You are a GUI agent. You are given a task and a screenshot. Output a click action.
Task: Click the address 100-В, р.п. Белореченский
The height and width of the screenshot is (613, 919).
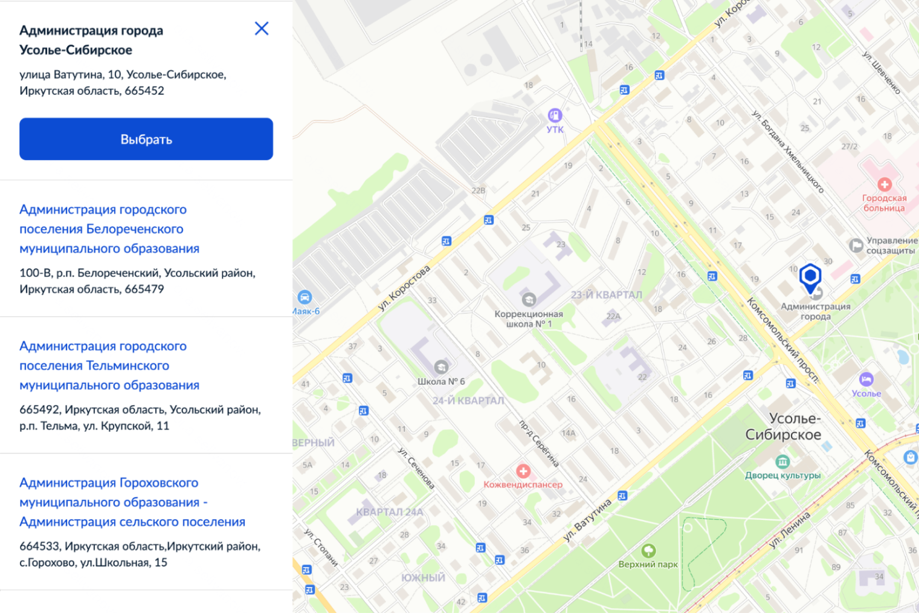pyautogui.click(x=137, y=281)
